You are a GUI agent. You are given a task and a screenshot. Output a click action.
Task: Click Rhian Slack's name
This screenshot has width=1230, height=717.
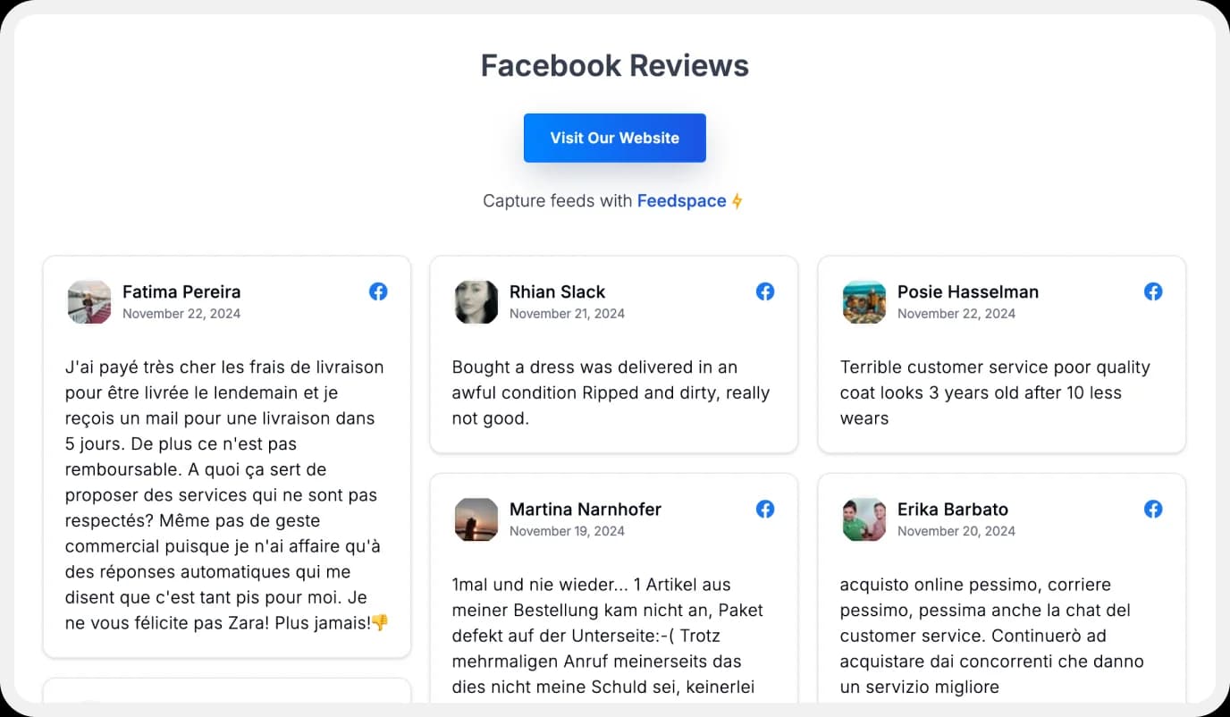557,291
